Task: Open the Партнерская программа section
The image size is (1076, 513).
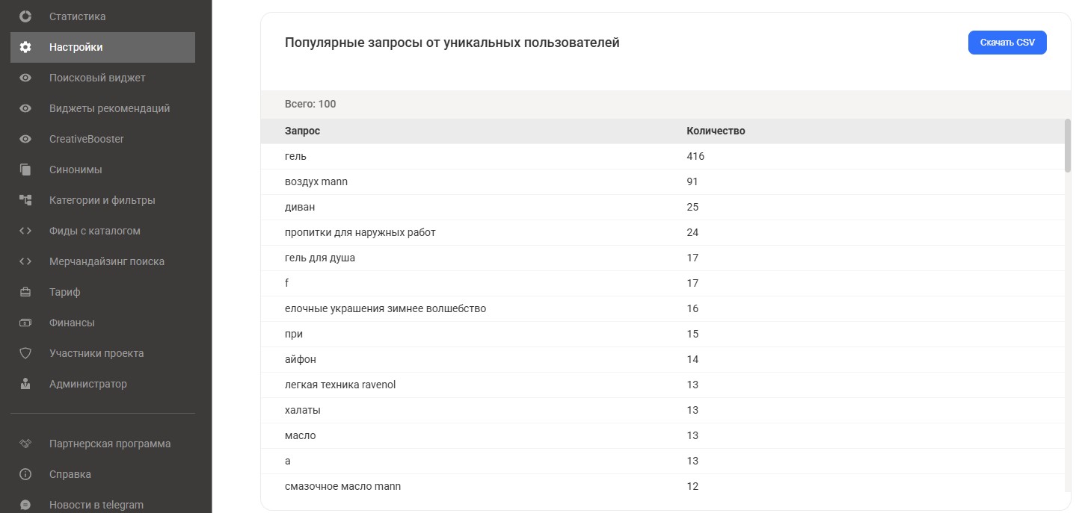Action: 110,443
